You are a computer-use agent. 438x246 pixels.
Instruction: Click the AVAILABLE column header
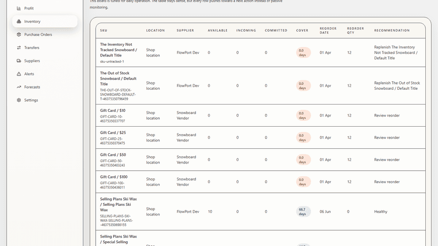tap(217, 31)
